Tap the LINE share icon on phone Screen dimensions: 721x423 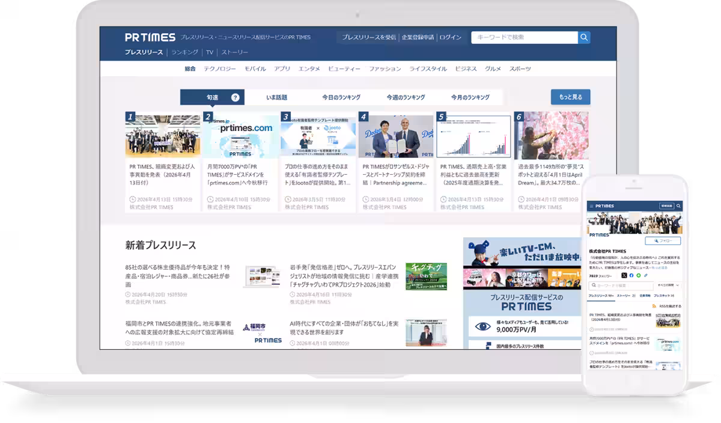click(x=639, y=275)
